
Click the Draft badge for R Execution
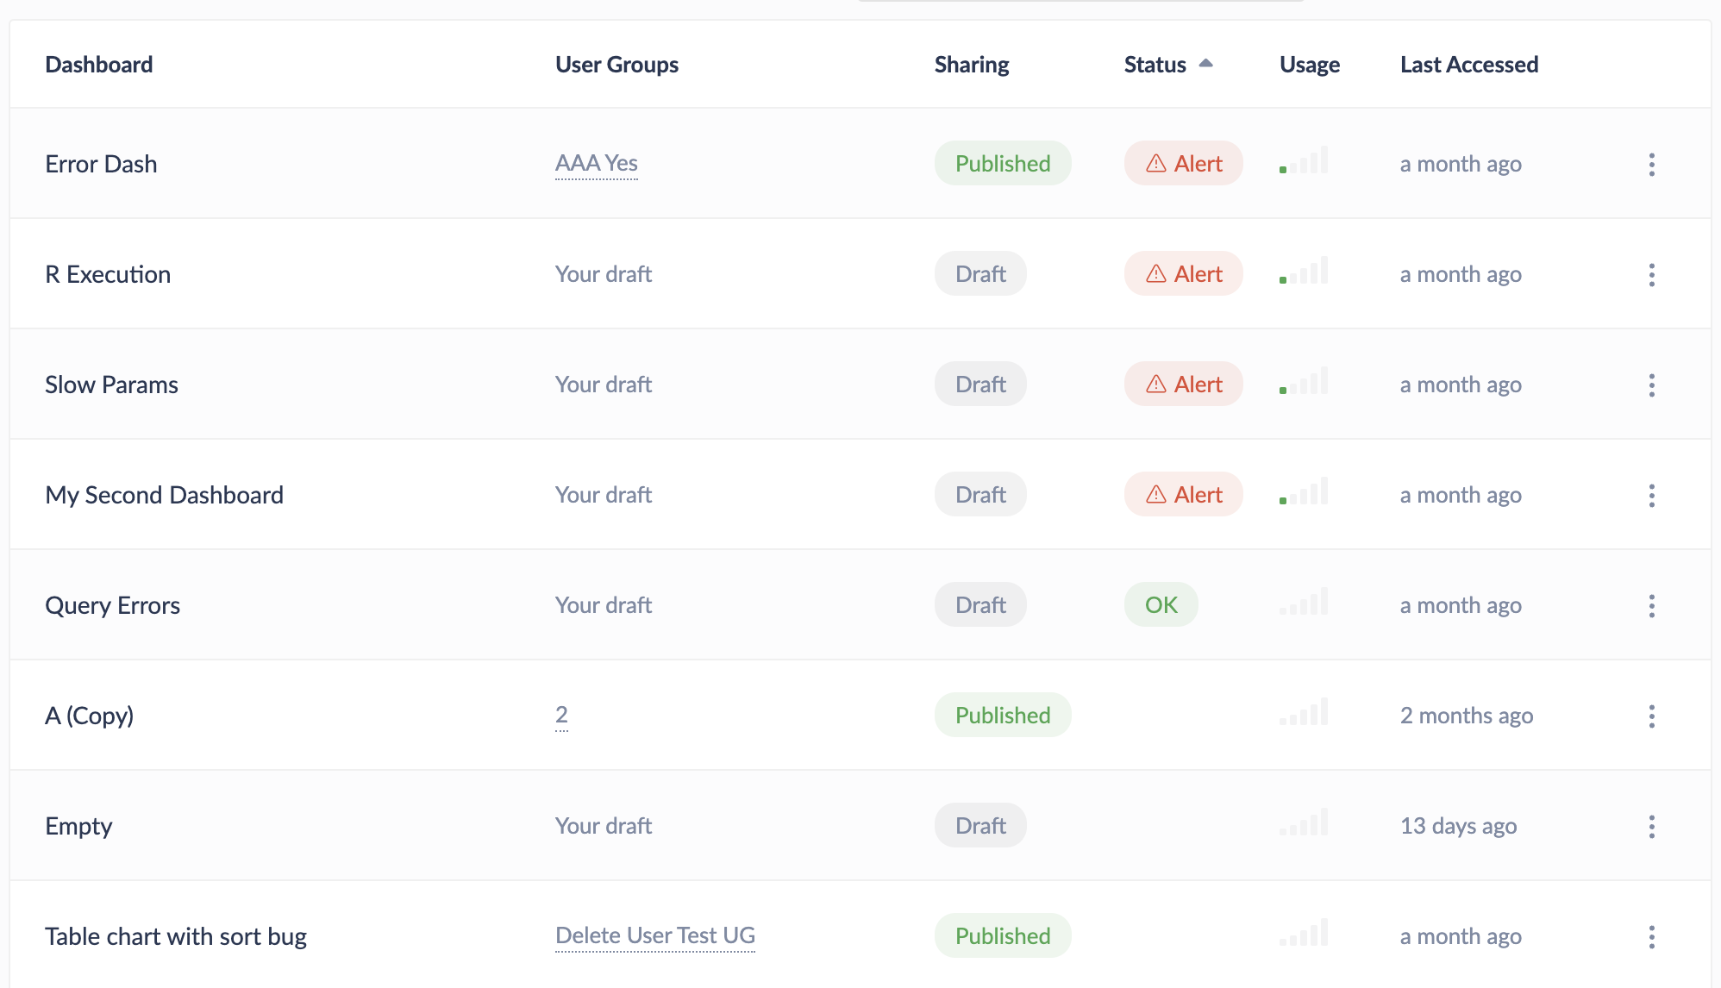click(980, 273)
